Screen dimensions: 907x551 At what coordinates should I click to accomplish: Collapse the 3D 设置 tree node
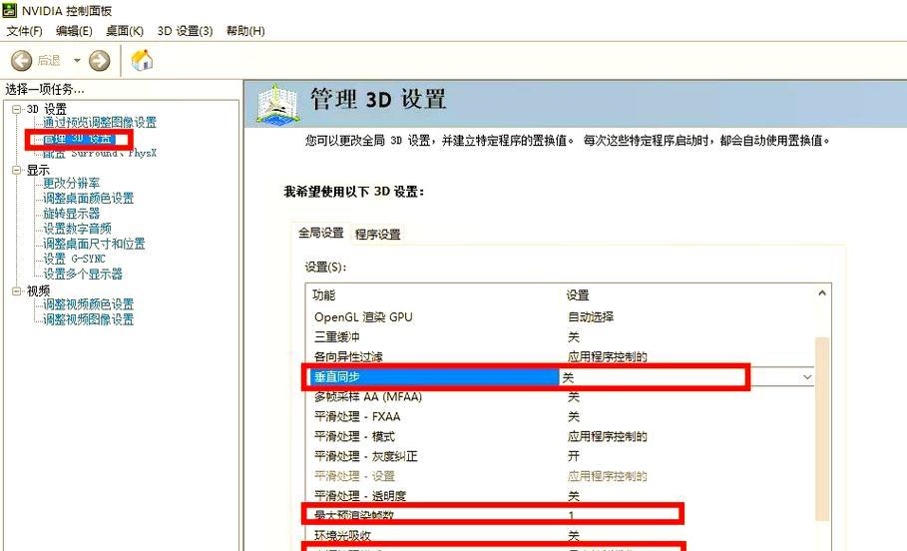(17, 109)
